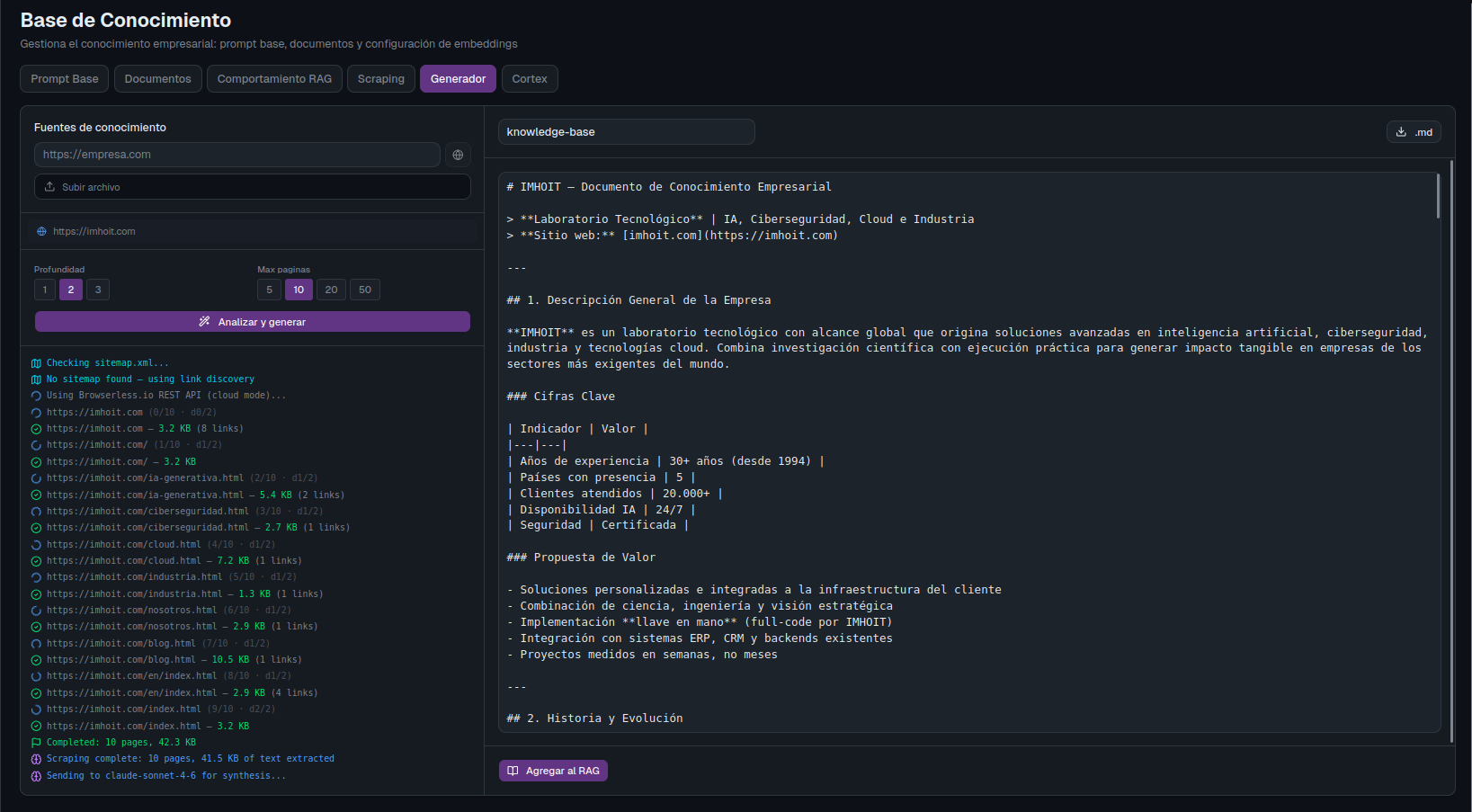Click the '# IMHOIT — Documento de Conocimiento' title line
Screen dimensions: 1472x812
coord(669,187)
